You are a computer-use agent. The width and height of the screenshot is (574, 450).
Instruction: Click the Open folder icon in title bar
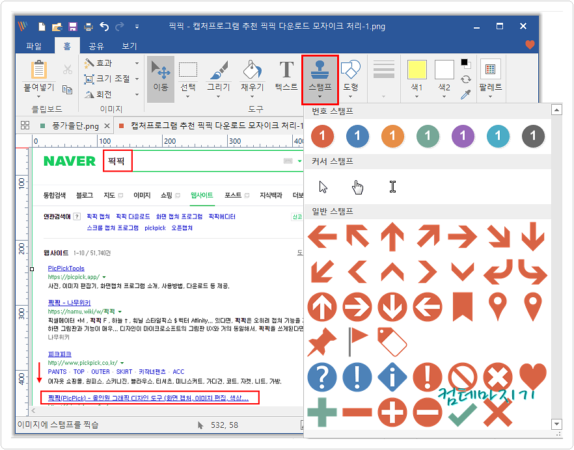(x=57, y=27)
